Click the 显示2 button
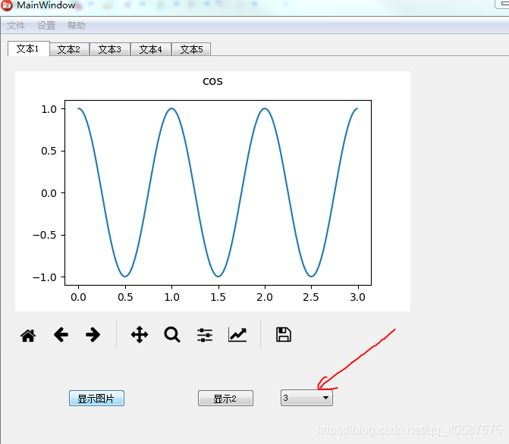509x444 pixels. click(225, 399)
